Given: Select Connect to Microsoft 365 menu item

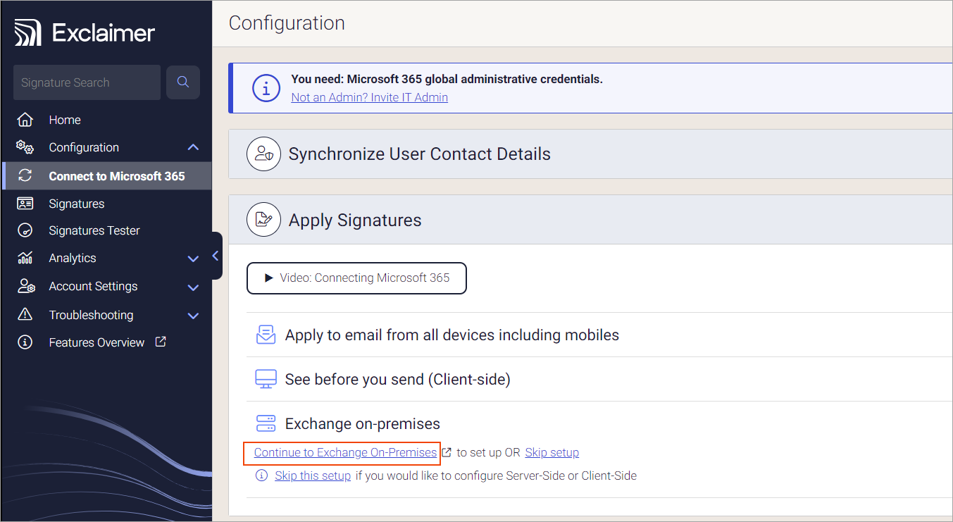Looking at the screenshot, I should point(106,176).
